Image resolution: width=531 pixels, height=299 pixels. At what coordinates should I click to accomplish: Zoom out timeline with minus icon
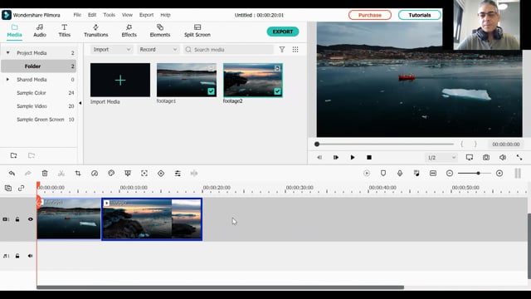coord(450,174)
